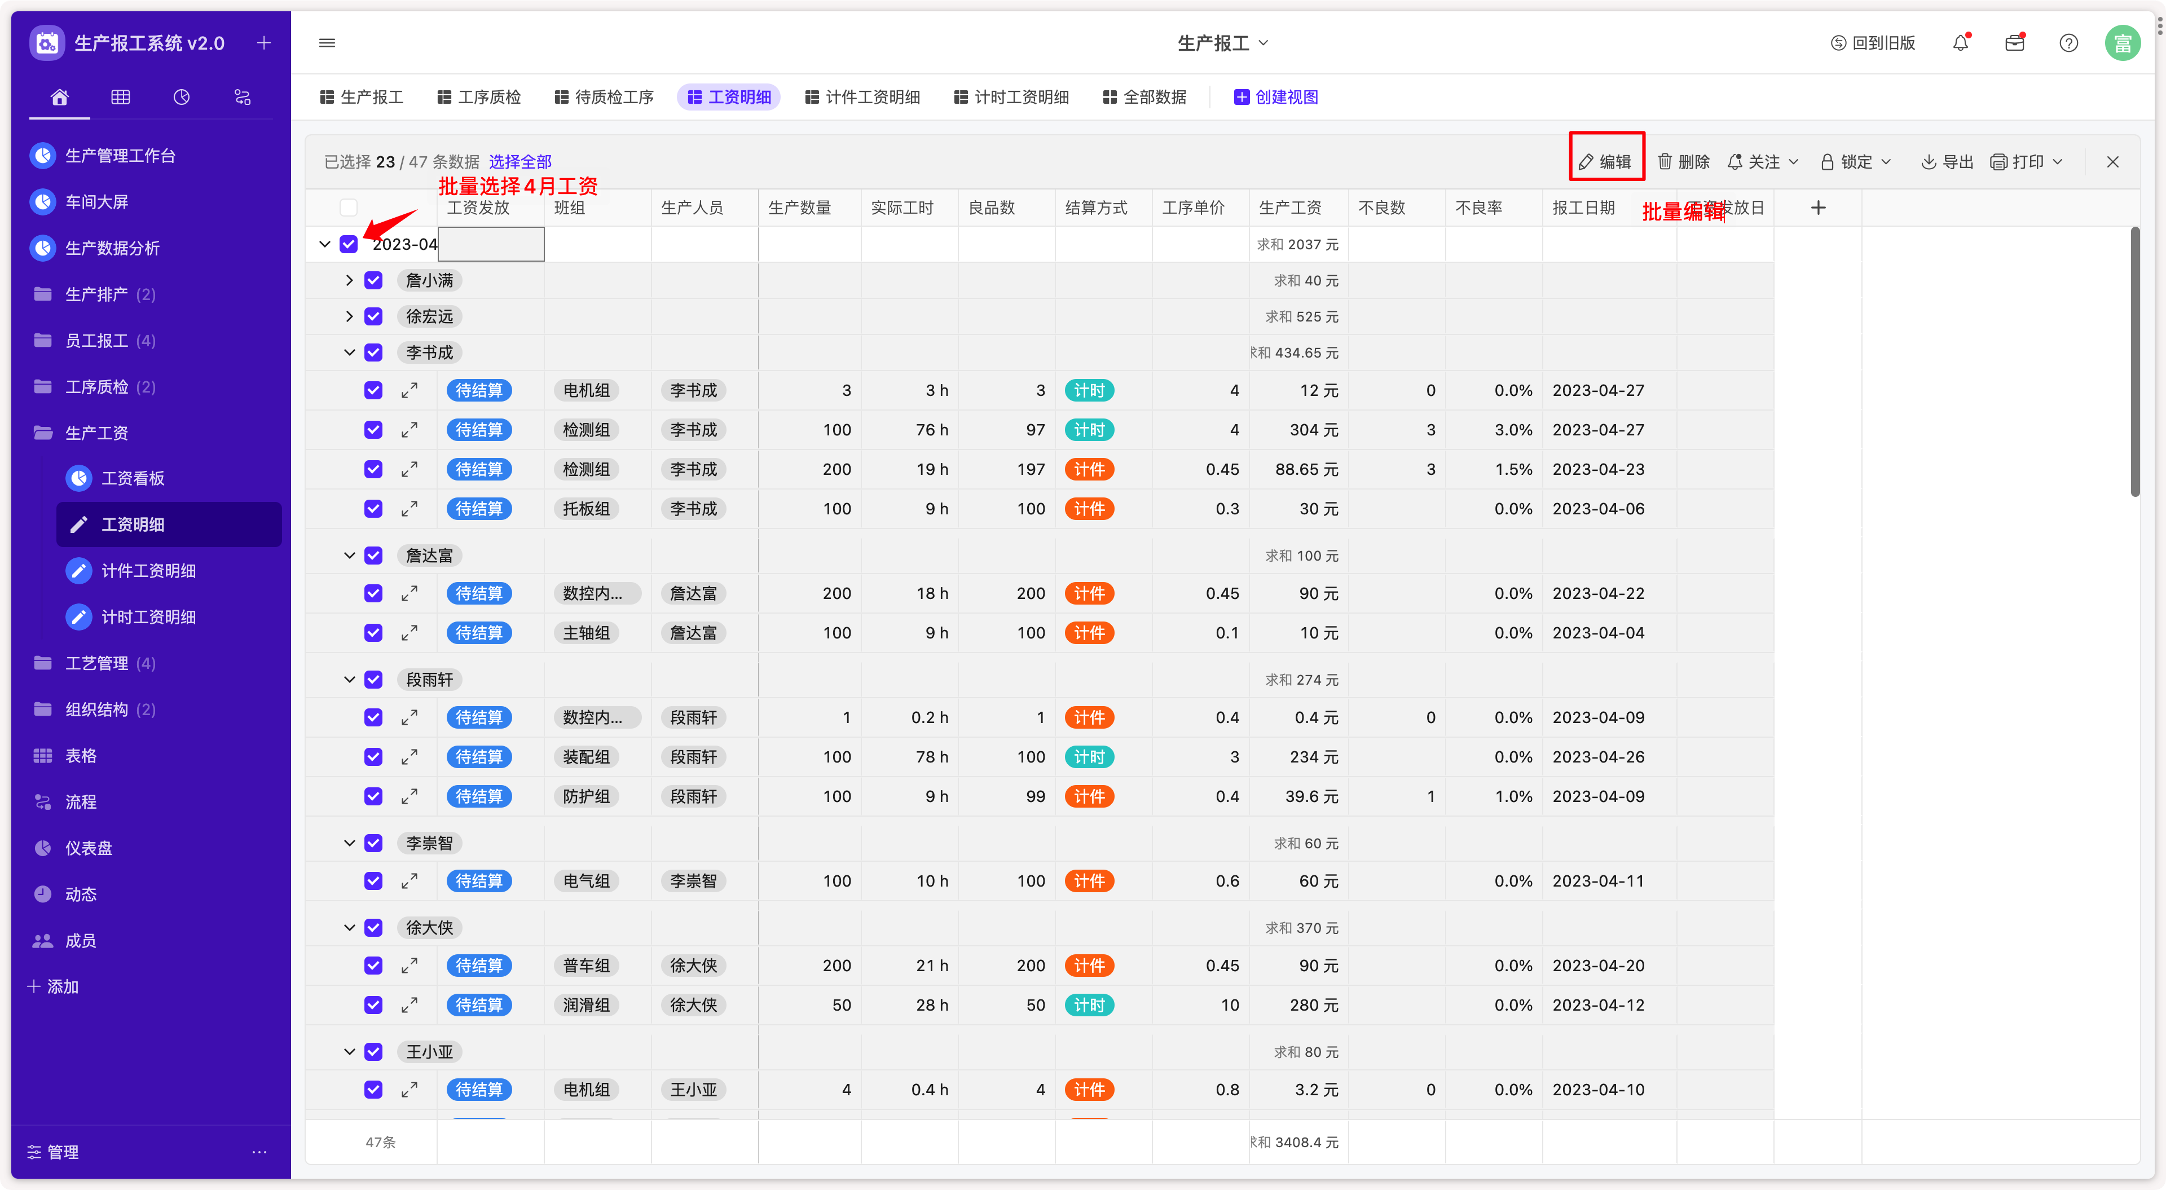
Task: Open the 锁定 dropdown
Action: 1855,161
